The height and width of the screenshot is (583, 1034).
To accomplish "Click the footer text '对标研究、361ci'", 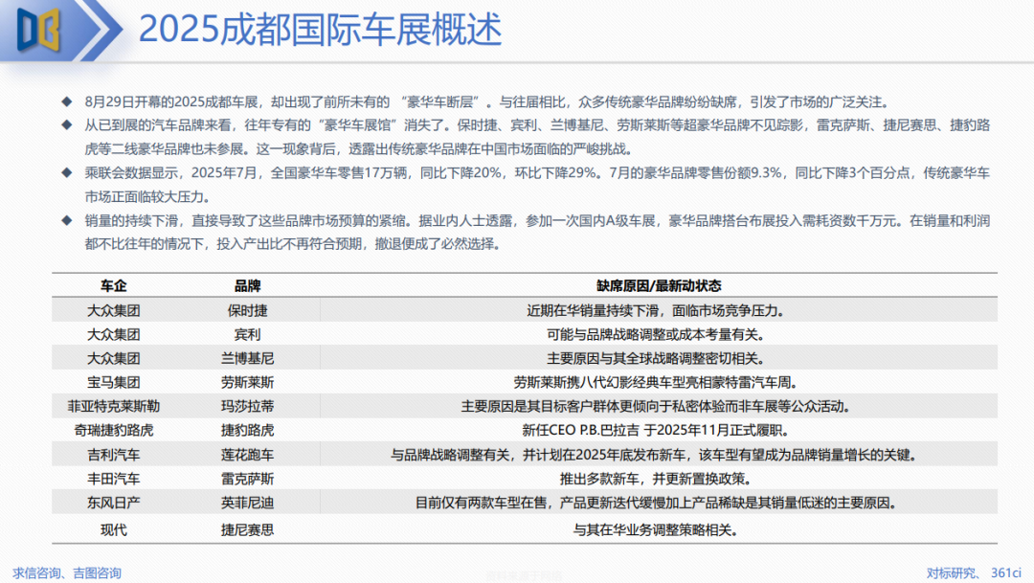I will (x=974, y=573).
